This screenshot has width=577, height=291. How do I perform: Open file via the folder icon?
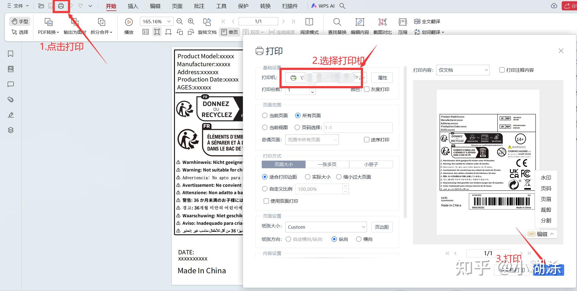tap(41, 6)
